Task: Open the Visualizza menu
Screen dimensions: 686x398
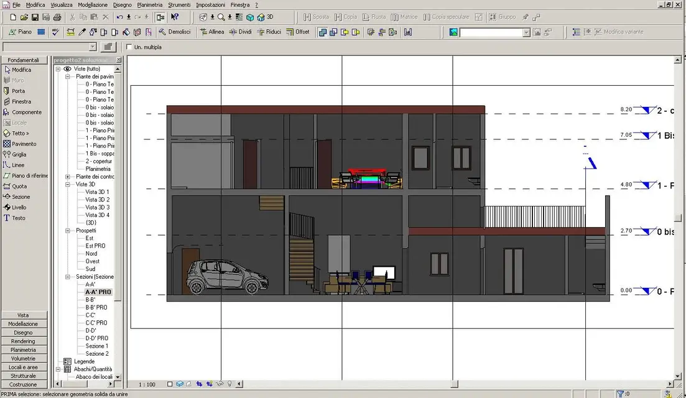Action: coord(61,5)
